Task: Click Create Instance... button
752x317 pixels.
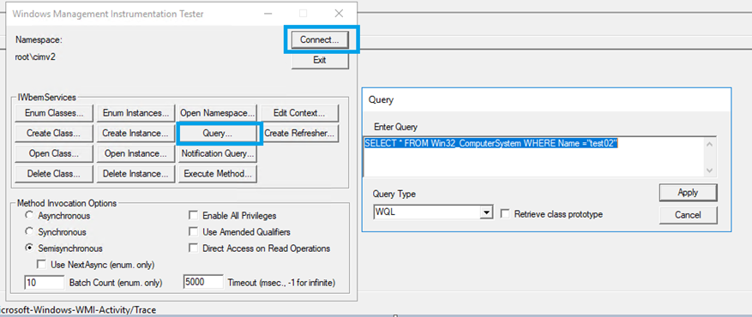Action: (135, 134)
